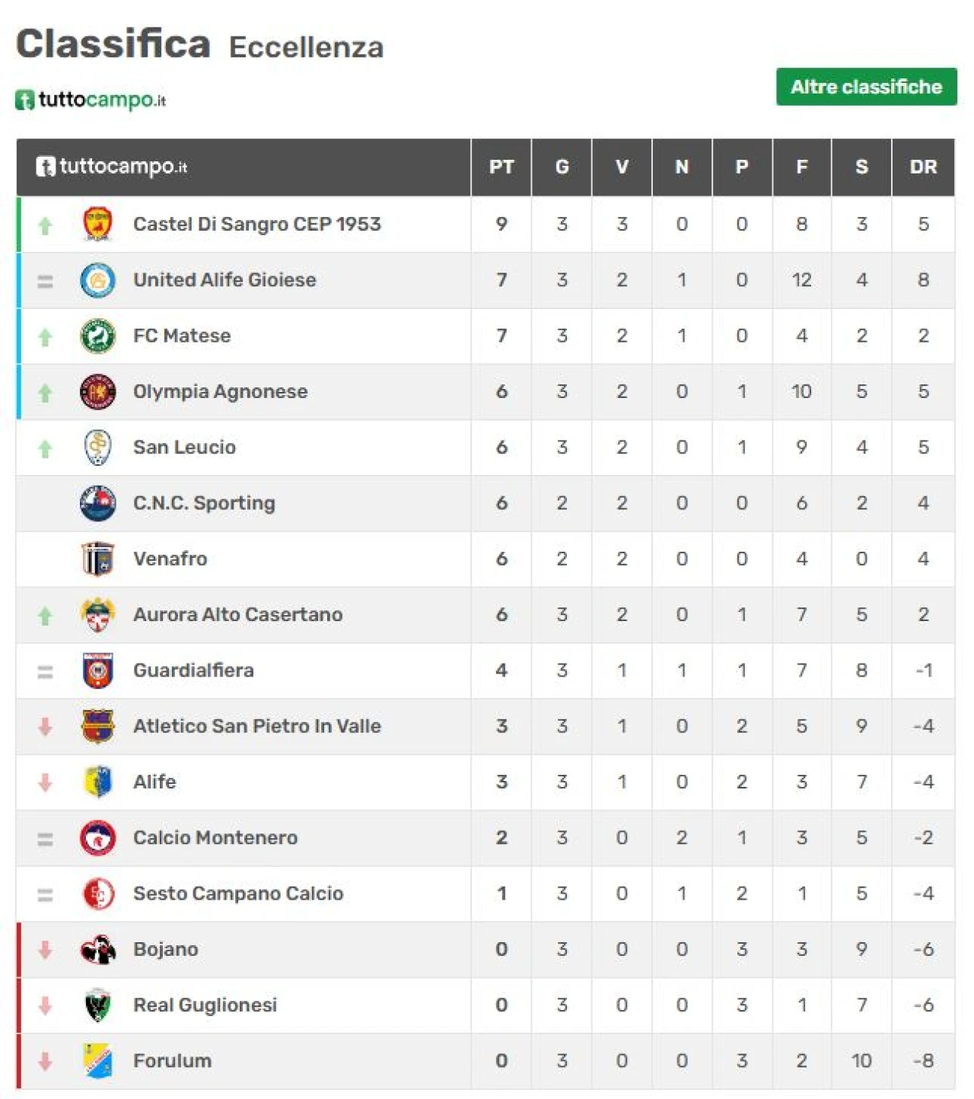
Task: Open the Alife team name link
Action: (154, 782)
